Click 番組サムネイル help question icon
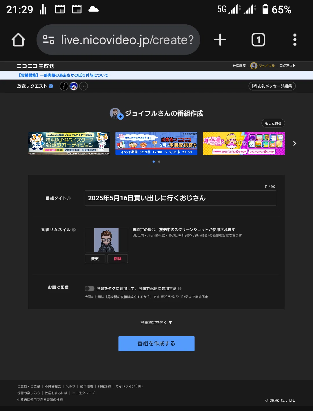 point(74,230)
